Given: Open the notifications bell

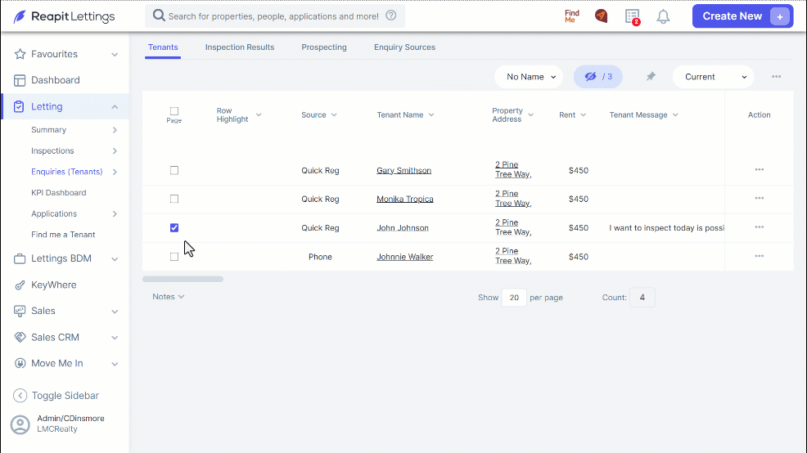Looking at the screenshot, I should [664, 16].
